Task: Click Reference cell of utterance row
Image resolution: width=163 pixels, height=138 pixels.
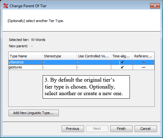Action: click(143, 62)
